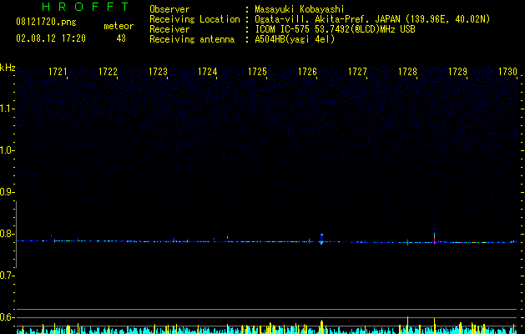Click the gray frequency range bar at left
The width and height of the screenshot is (525, 334).
coord(16,235)
